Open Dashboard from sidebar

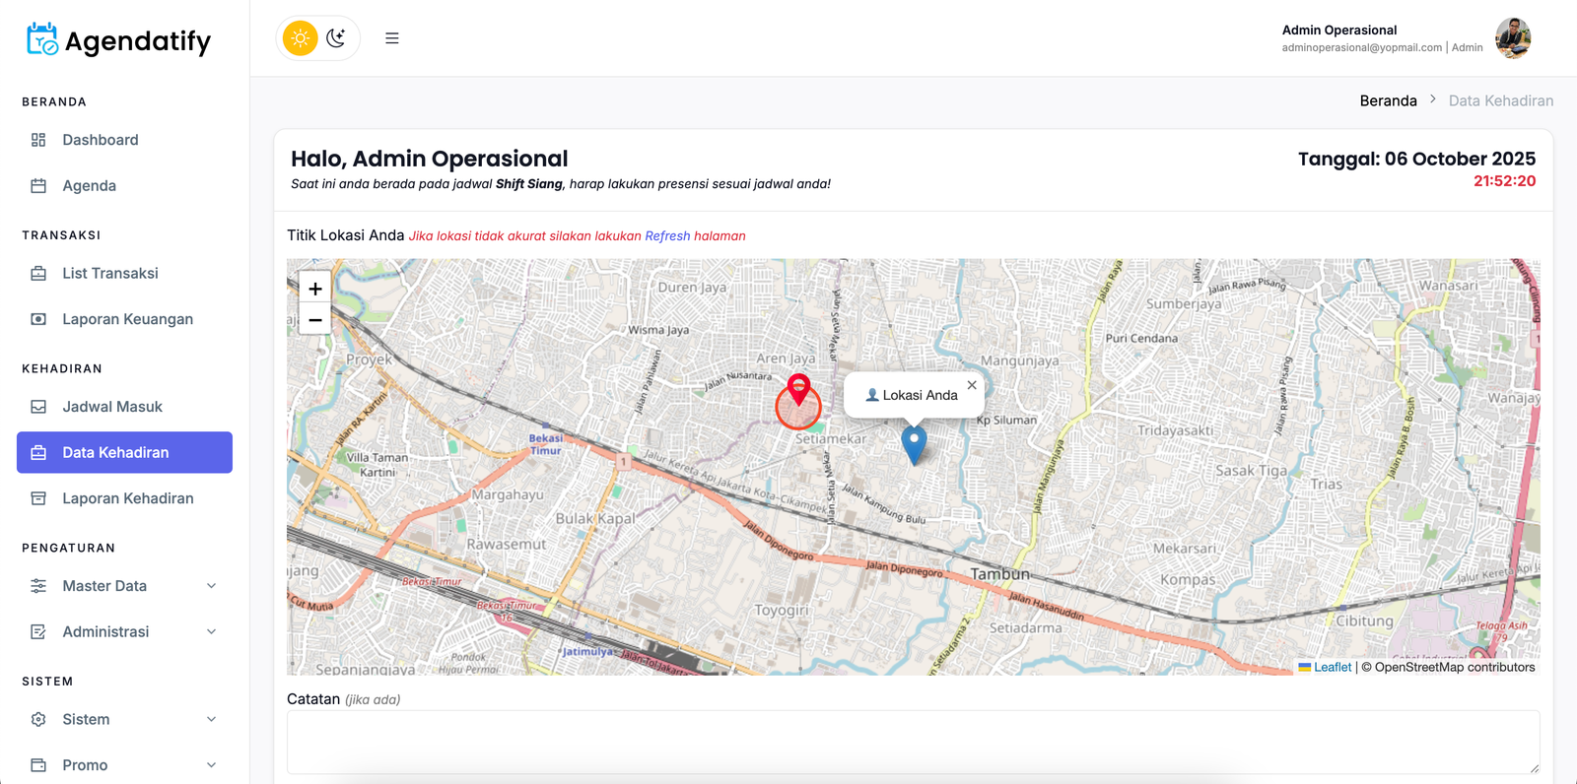click(x=101, y=140)
